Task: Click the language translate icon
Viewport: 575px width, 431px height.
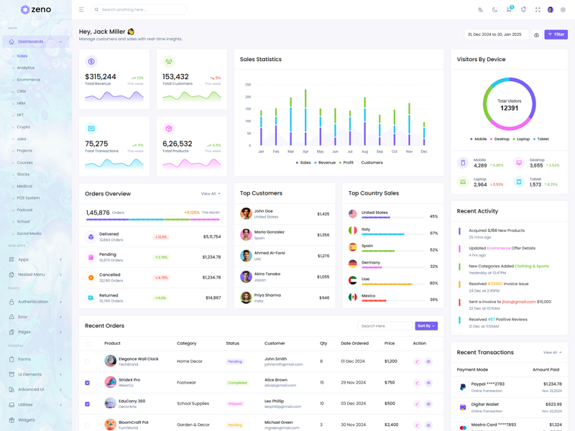Action: (x=480, y=10)
